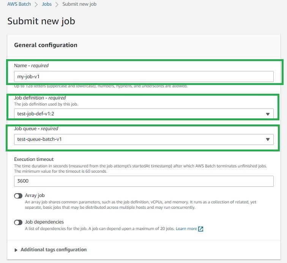The height and width of the screenshot is (263, 287).
Task: Click the Job dependencies label text
Action: pos(44,222)
